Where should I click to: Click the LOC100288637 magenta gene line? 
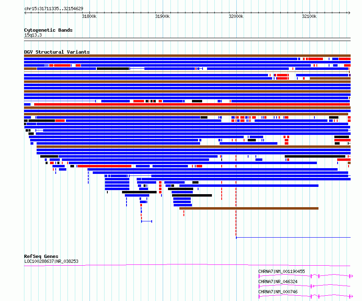(x=187, y=265)
